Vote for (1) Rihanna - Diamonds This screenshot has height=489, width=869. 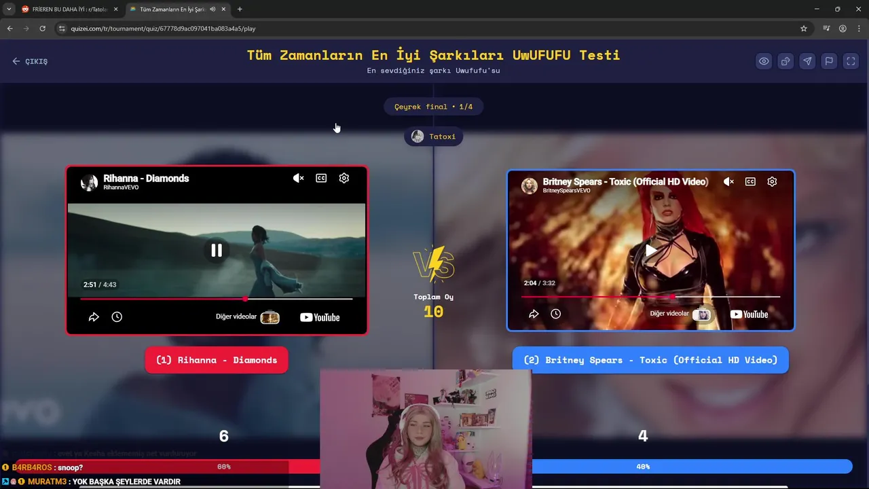(217, 360)
